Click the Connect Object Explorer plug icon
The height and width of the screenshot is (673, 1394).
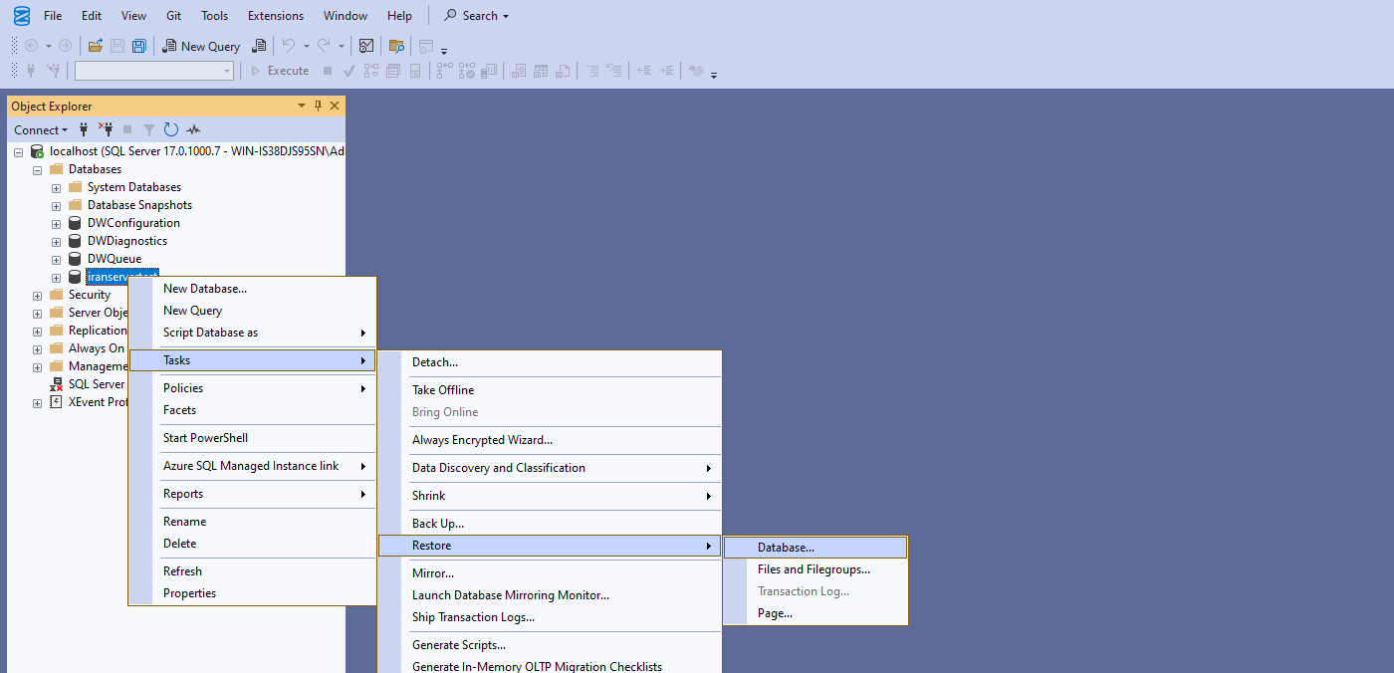[x=84, y=129]
